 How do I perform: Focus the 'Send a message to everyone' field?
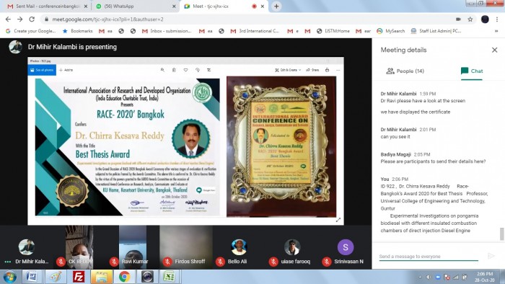click(429, 257)
